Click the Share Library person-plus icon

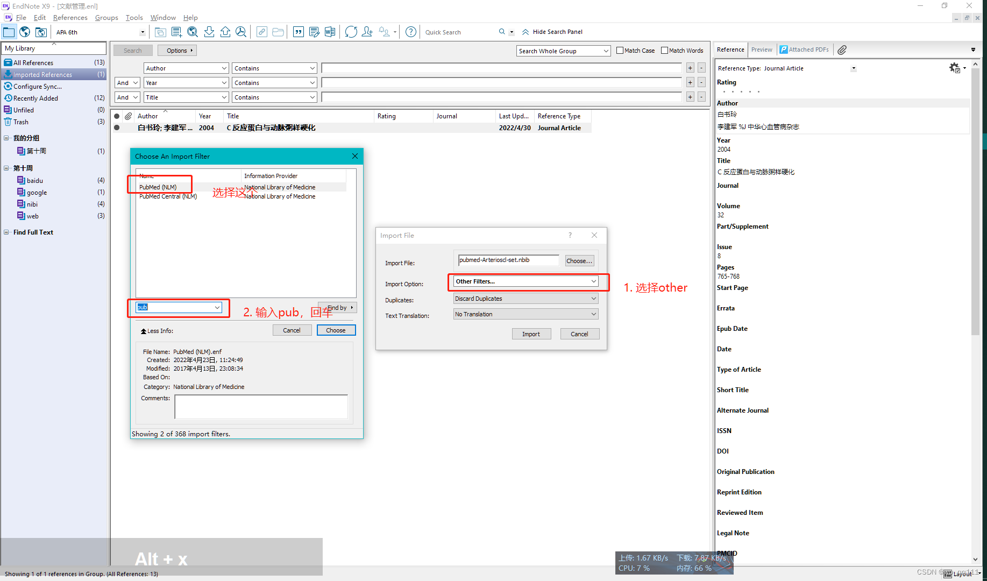[x=367, y=32]
